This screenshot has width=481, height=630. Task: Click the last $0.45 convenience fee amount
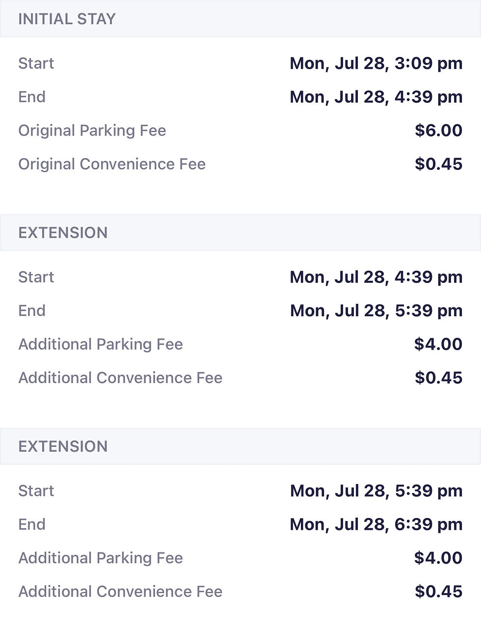[438, 591]
